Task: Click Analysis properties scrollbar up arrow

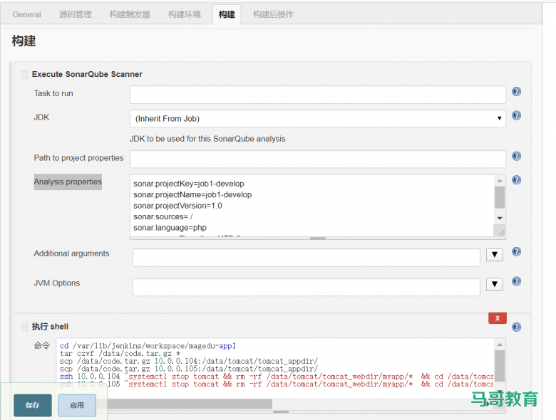Action: 500,181
